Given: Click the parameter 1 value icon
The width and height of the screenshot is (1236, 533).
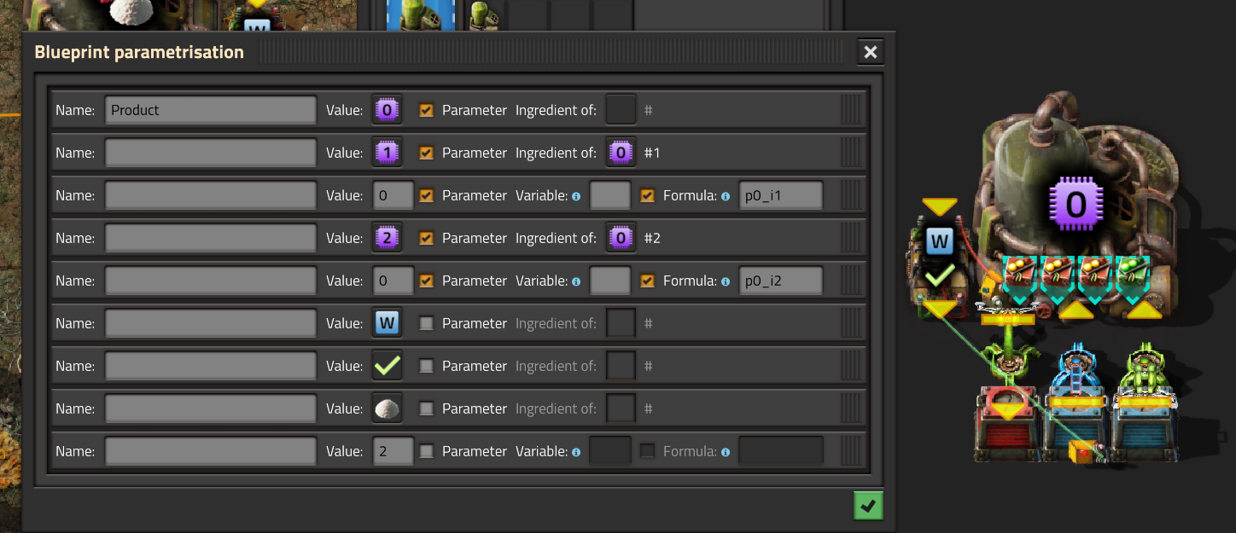Looking at the screenshot, I should click(387, 153).
